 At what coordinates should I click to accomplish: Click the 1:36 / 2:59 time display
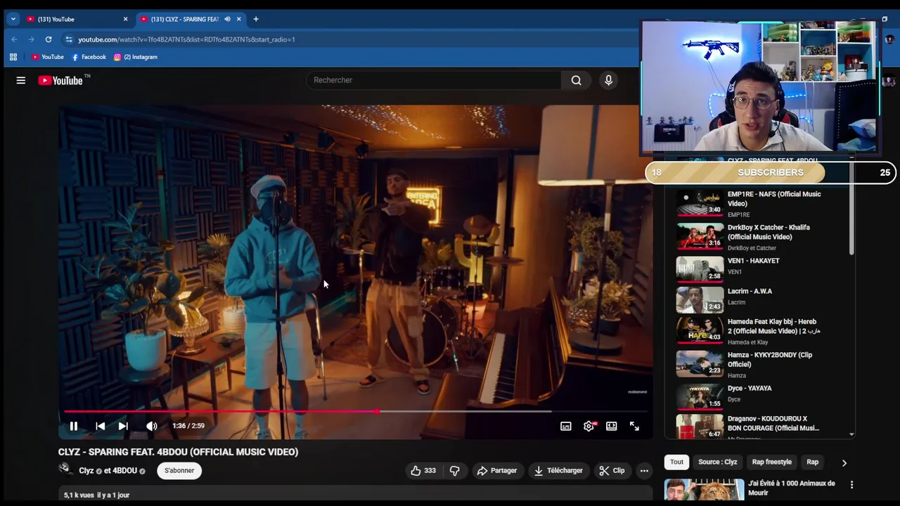[188, 426]
